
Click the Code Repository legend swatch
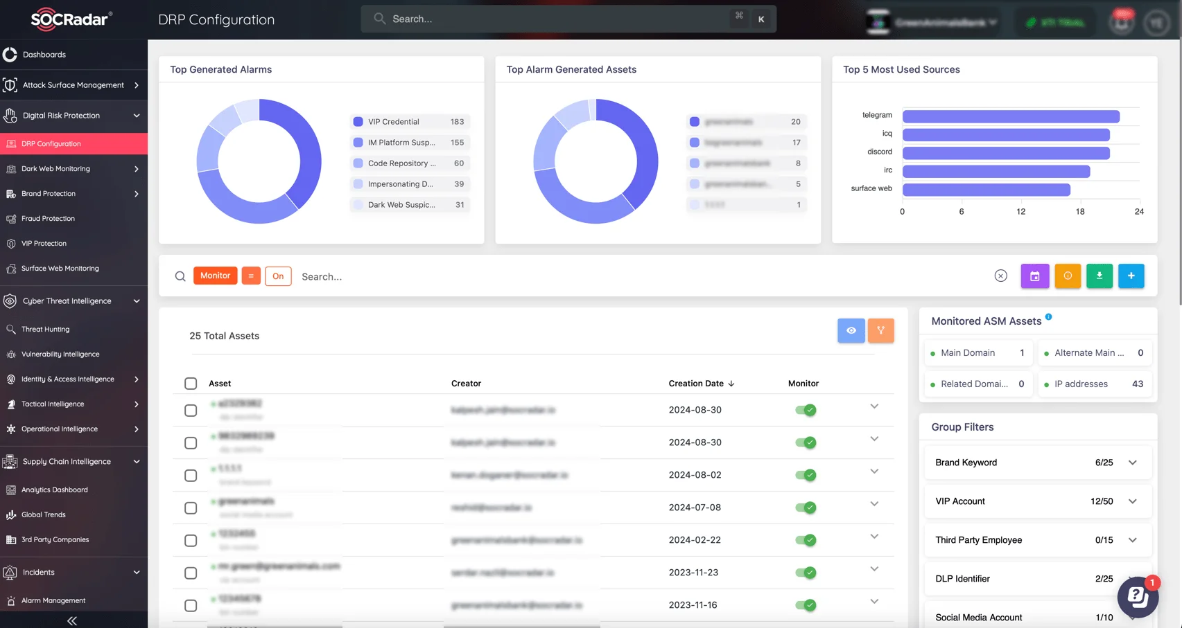[x=358, y=163]
